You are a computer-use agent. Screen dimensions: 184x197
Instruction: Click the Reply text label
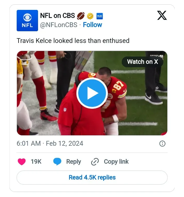point(73,162)
